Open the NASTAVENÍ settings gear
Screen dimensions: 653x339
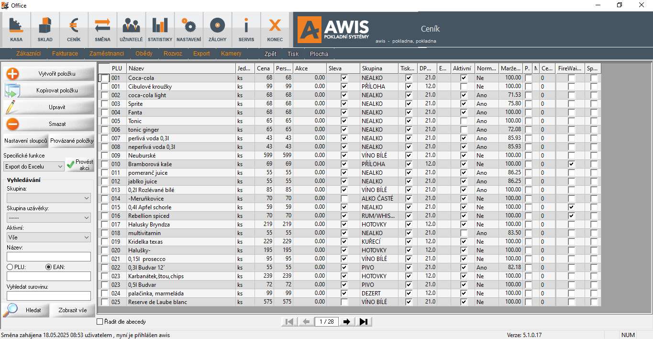(x=188, y=30)
